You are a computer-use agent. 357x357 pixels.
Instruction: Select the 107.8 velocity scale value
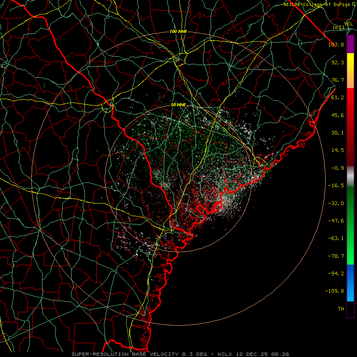click(x=336, y=44)
